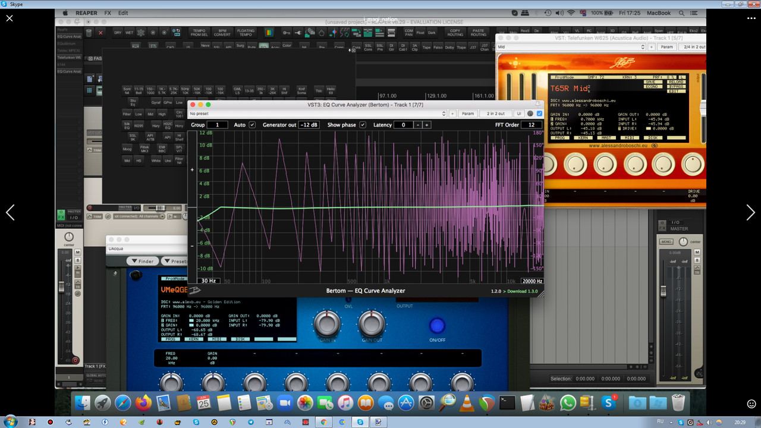
Task: Increase latency with the plus button
Action: tap(426, 125)
